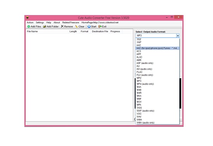The image size is (213, 146).
Task: Open the Action menu
Action: coord(30,22)
